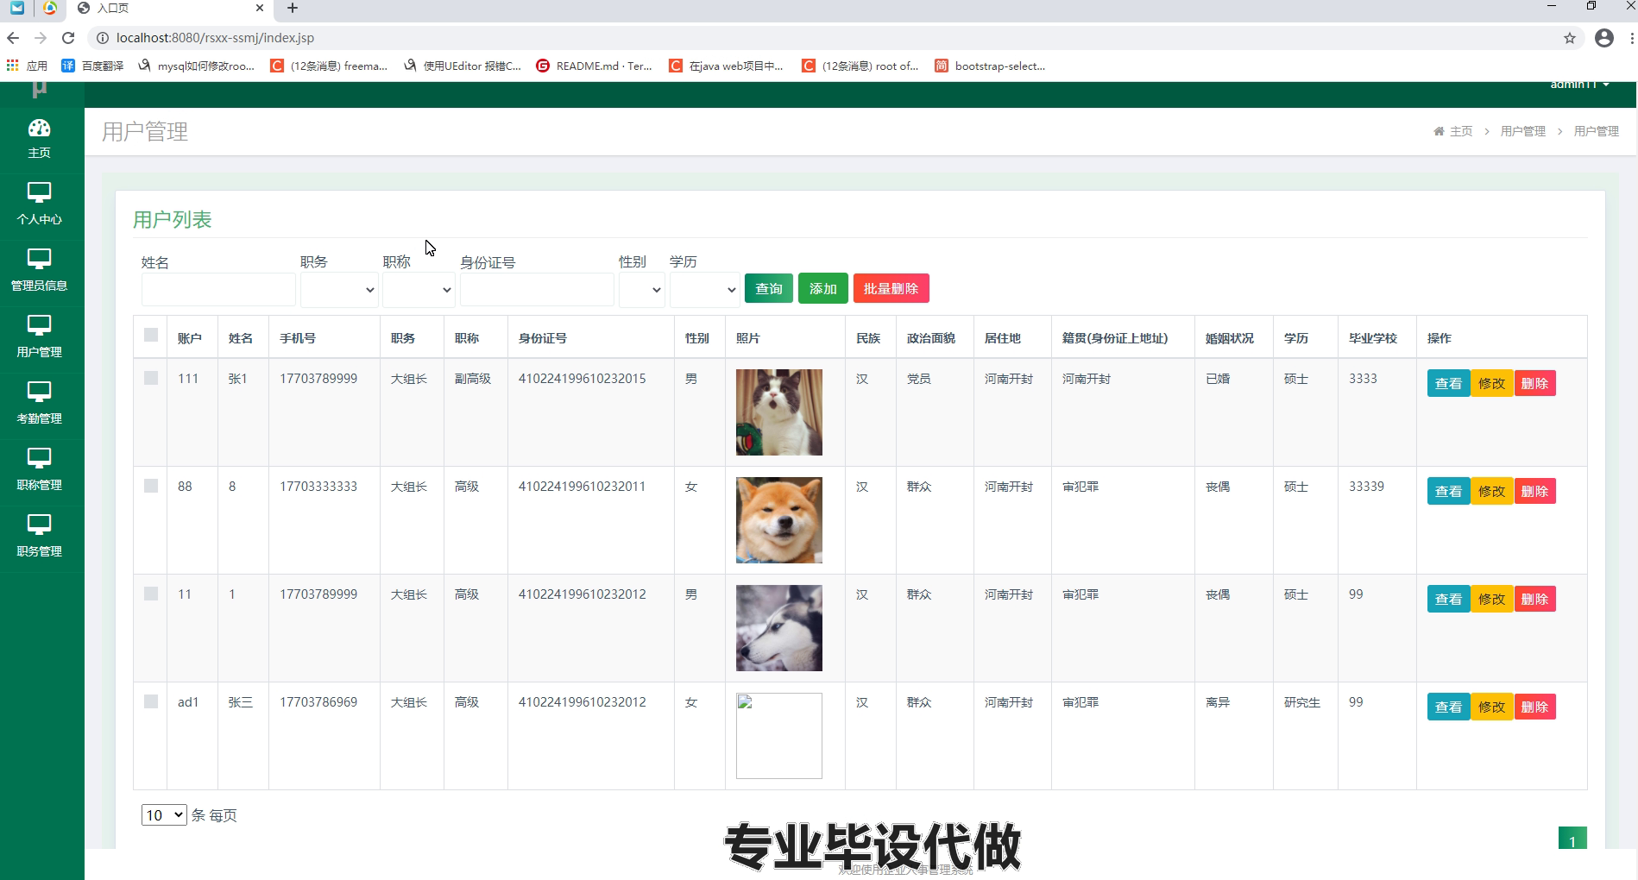Open the browser profile avatar icon

1604,38
